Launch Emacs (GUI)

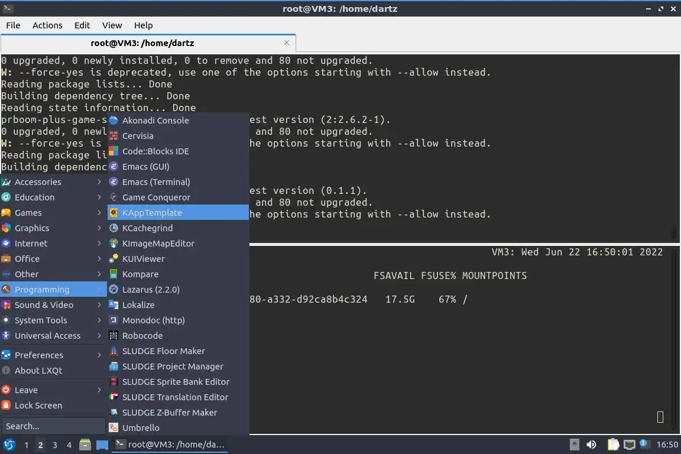pos(178,166)
